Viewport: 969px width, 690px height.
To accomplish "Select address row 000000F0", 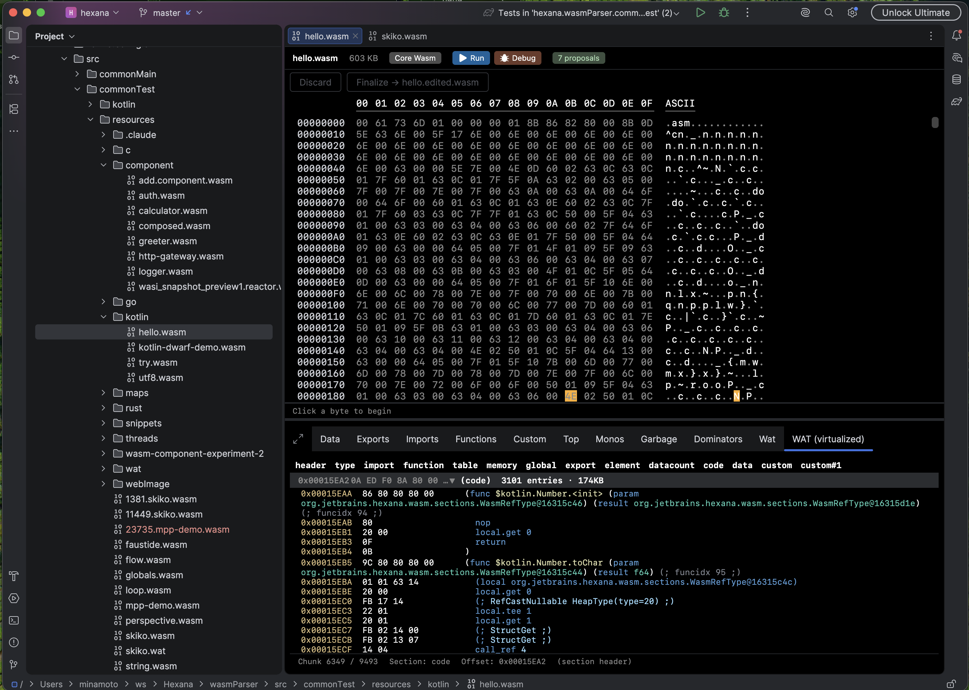I will (321, 294).
